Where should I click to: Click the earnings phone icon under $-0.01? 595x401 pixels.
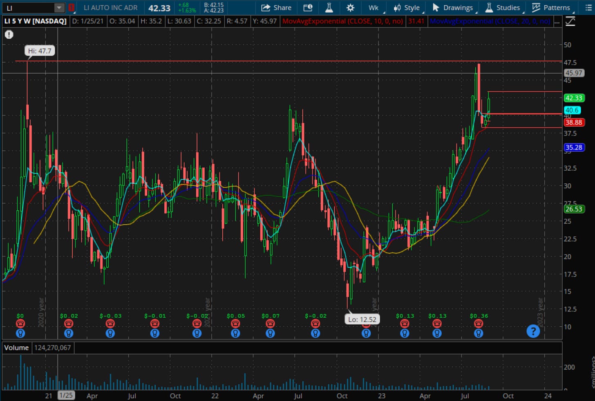click(154, 324)
